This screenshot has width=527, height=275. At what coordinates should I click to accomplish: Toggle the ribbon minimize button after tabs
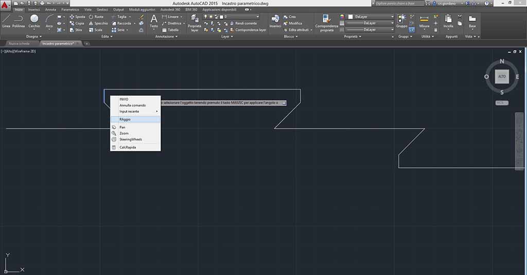tap(247, 10)
